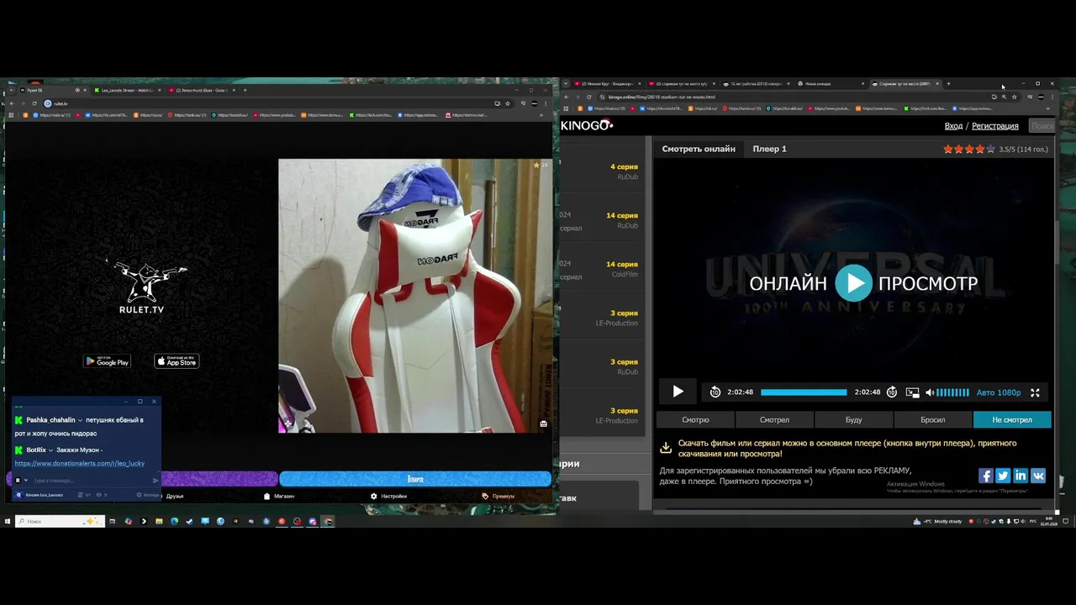The height and width of the screenshot is (605, 1076).
Task: Switch to Плеер 1 tab
Action: [x=770, y=149]
